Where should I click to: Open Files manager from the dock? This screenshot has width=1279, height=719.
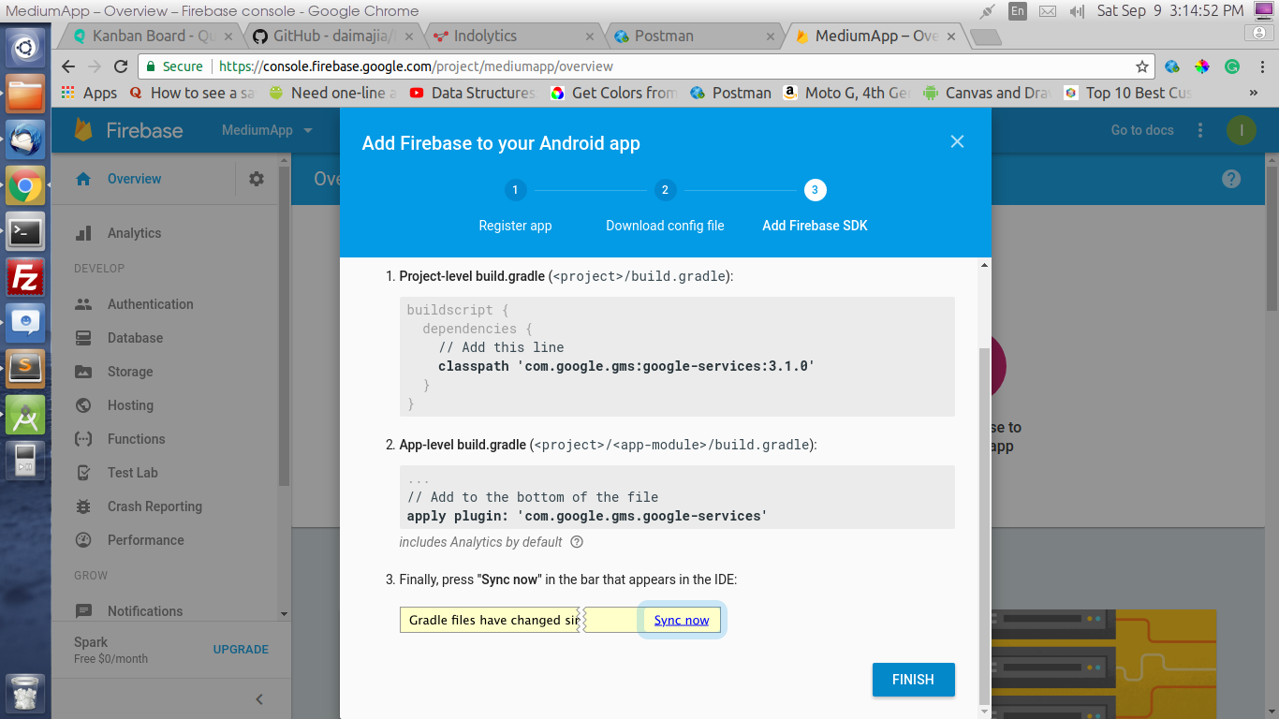pos(25,95)
